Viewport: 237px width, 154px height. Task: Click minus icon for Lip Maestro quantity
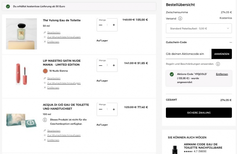(101, 65)
